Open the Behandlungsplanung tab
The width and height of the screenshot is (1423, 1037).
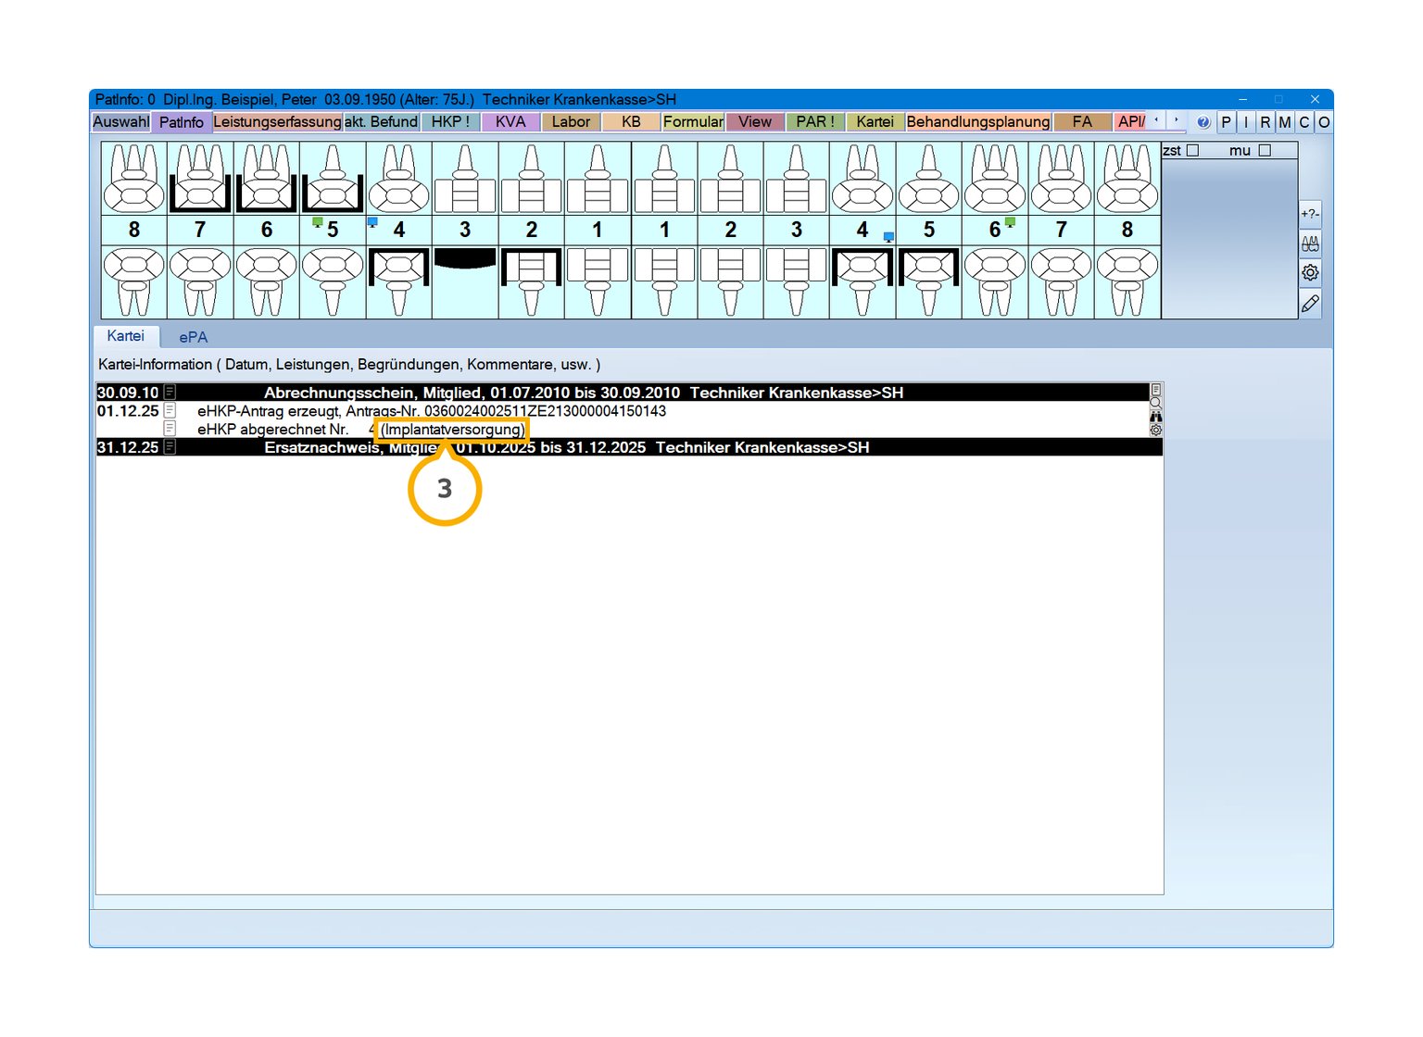977,122
